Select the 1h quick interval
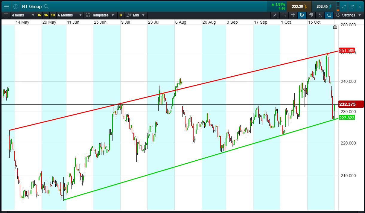 [39, 15]
